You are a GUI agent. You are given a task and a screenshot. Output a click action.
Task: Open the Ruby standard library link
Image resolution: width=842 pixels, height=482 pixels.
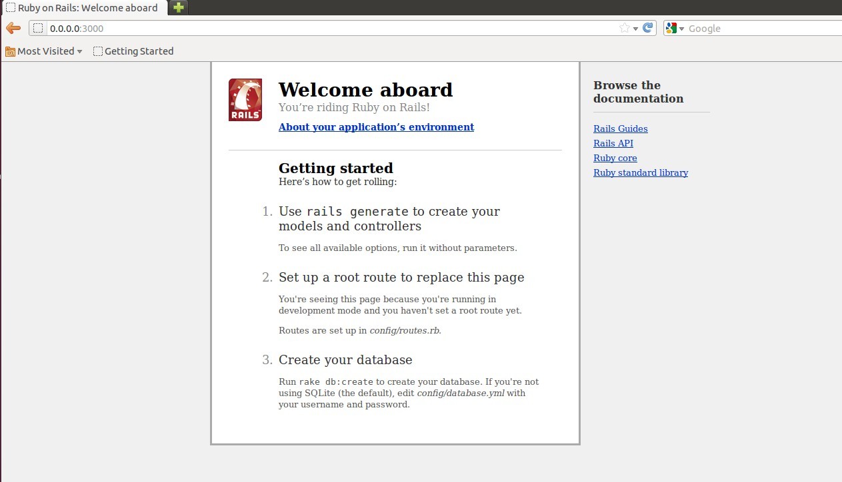click(x=641, y=173)
